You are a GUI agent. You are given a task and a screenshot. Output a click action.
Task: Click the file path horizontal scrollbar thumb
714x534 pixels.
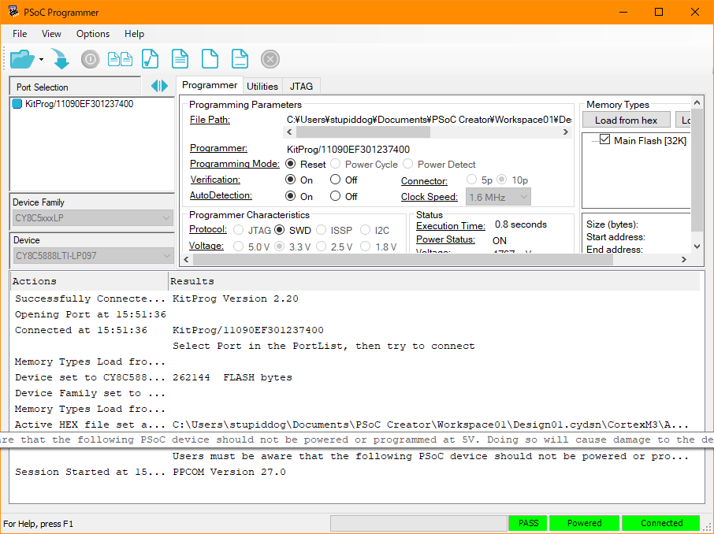(363, 132)
